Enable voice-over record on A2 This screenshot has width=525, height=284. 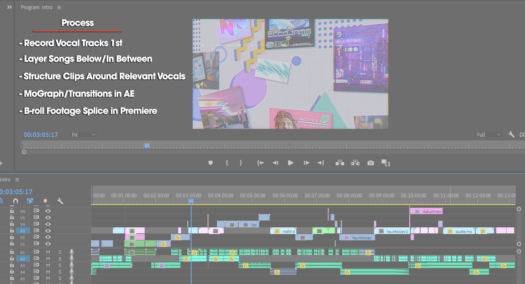pyautogui.click(x=72, y=258)
